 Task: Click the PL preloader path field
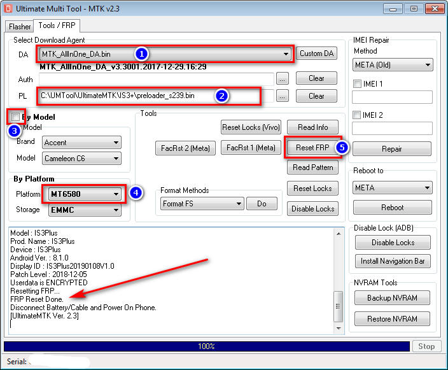pos(157,96)
